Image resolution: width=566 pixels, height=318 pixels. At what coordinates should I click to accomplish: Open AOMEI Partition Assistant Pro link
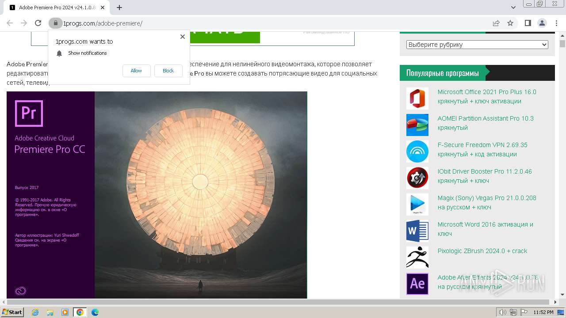(486, 123)
